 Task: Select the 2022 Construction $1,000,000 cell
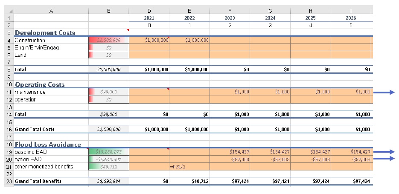click(x=189, y=40)
